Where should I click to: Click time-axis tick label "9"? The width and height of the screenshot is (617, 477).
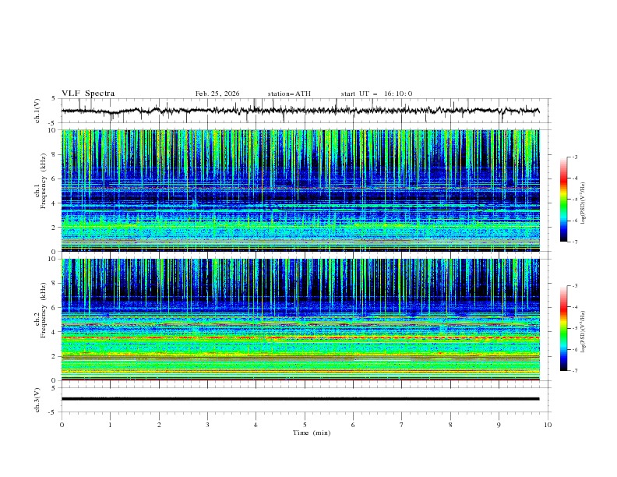tap(499, 425)
